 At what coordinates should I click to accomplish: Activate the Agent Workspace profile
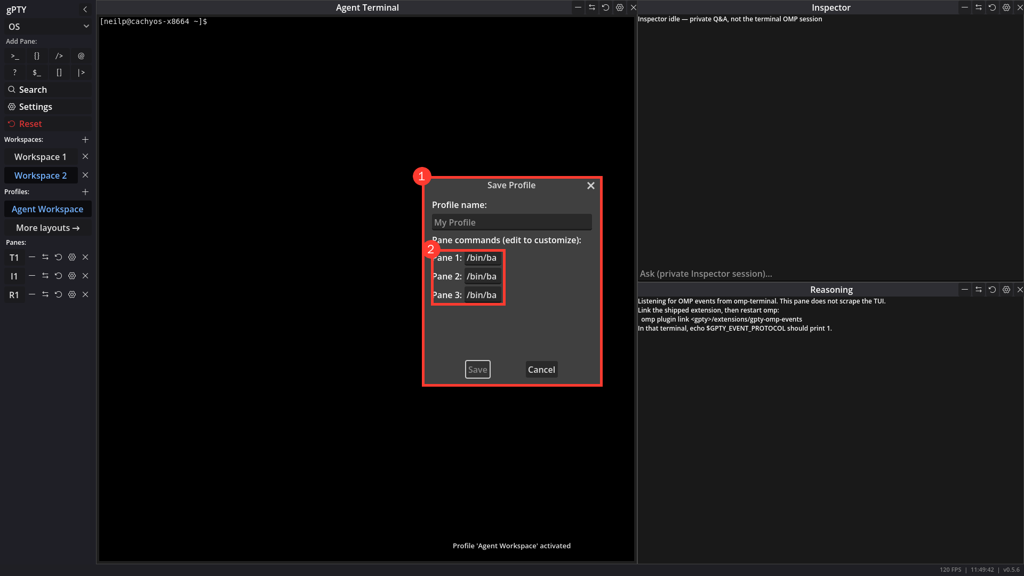click(48, 209)
